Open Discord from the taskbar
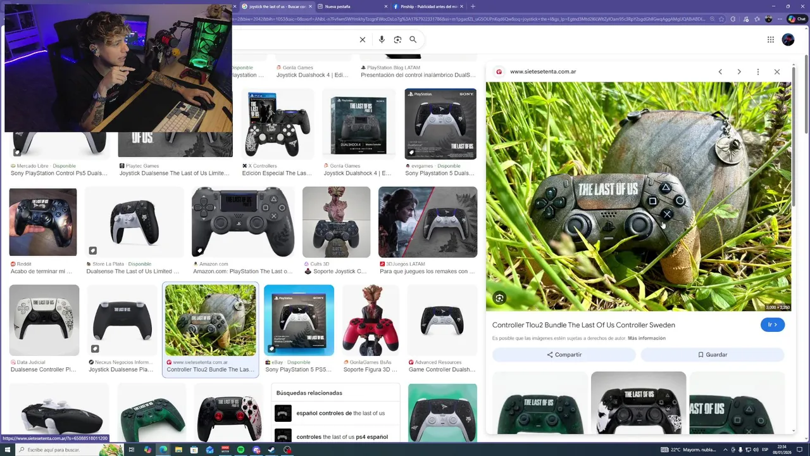The width and height of the screenshot is (810, 456). click(256, 450)
